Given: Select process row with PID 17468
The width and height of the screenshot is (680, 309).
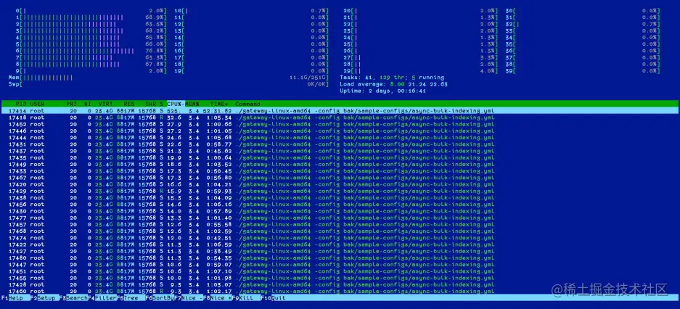Looking at the screenshot, I should [340, 231].
